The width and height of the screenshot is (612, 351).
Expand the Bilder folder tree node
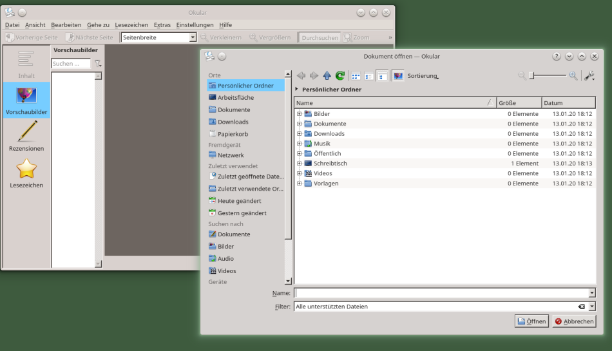pyautogui.click(x=299, y=114)
